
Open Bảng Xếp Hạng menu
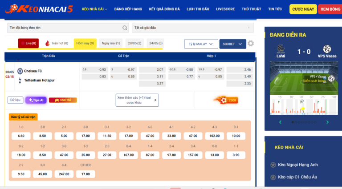[x=128, y=9]
